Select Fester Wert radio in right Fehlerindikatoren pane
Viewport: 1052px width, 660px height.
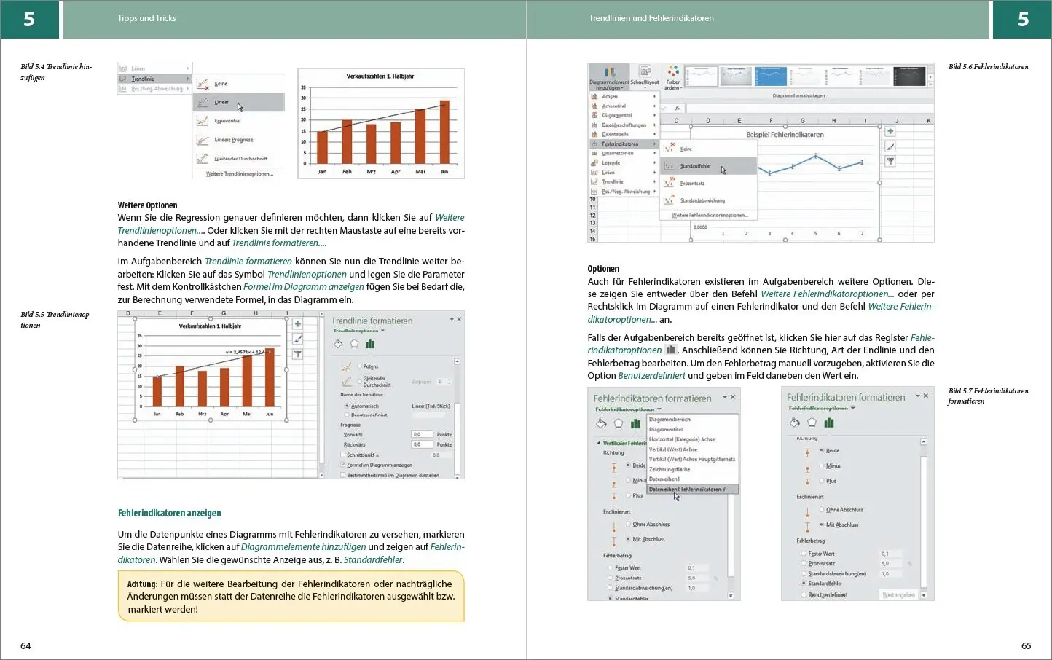[x=804, y=554]
